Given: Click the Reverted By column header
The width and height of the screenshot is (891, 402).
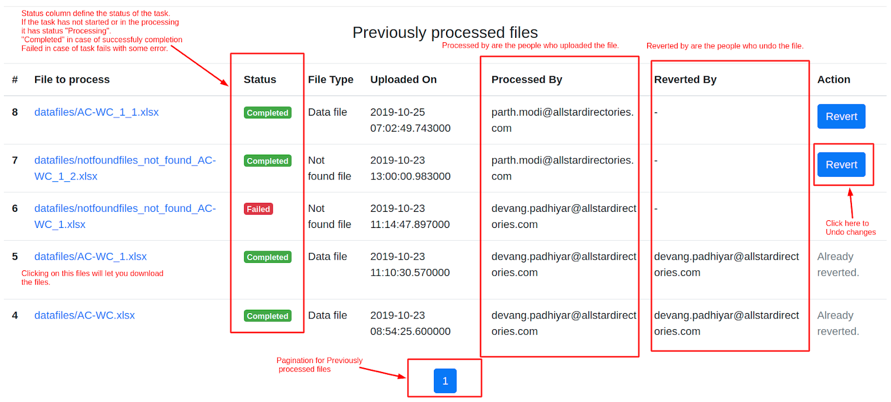Looking at the screenshot, I should click(685, 80).
